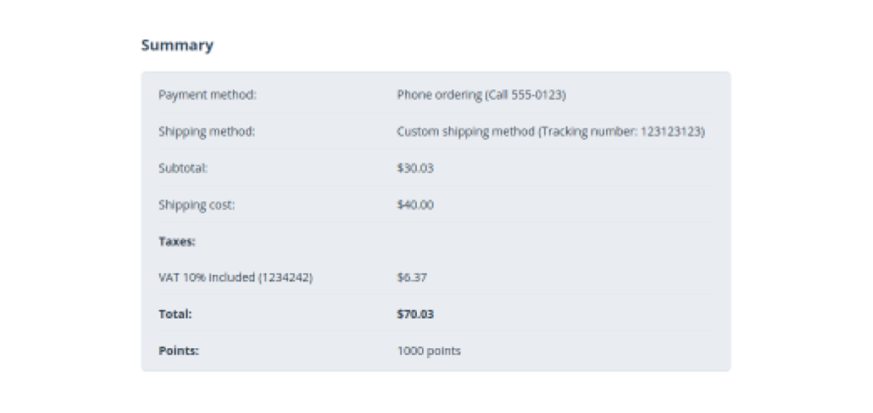
Task: Select the Custom shipping method text
Action: [465, 132]
